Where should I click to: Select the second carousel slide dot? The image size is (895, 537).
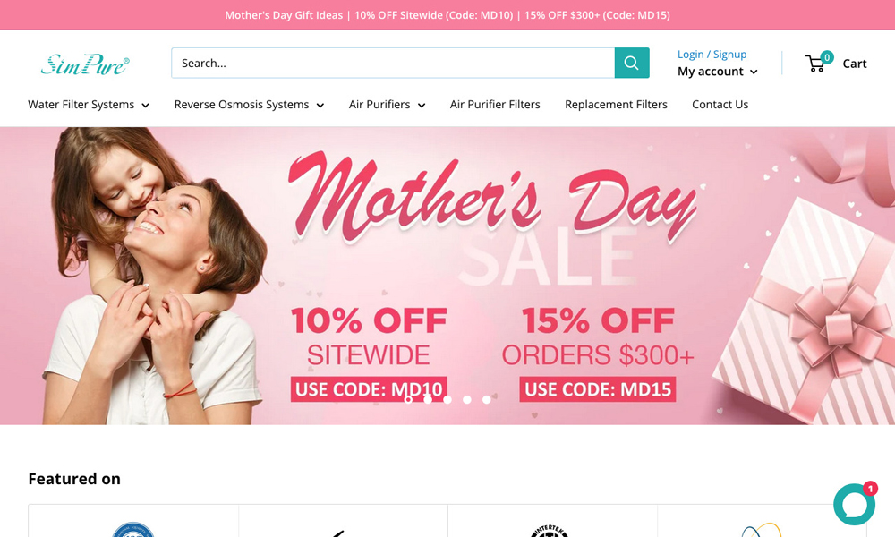pos(428,399)
